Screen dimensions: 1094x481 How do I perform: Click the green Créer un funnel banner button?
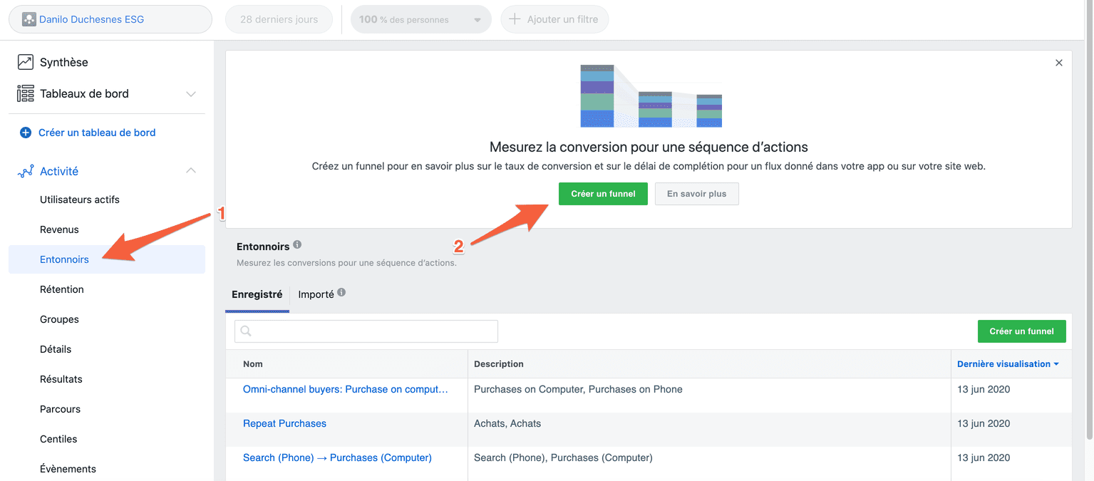pyautogui.click(x=603, y=194)
